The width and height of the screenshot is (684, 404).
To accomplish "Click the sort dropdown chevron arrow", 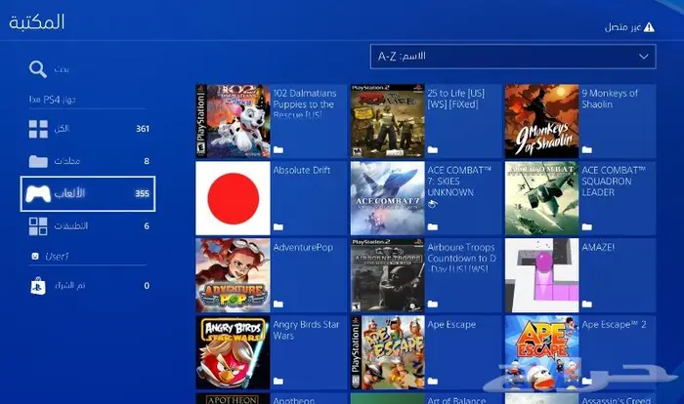I will coord(643,57).
